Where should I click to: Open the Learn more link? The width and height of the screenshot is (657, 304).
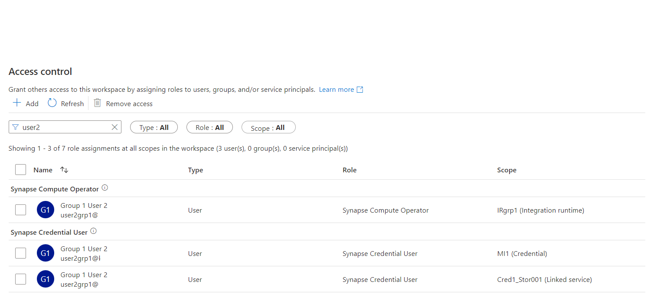pyautogui.click(x=336, y=89)
